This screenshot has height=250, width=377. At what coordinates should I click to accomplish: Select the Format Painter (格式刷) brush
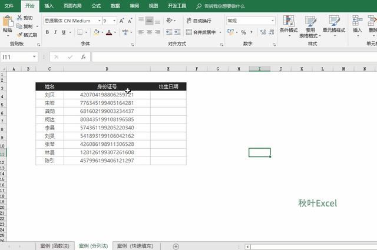[x=19, y=35]
